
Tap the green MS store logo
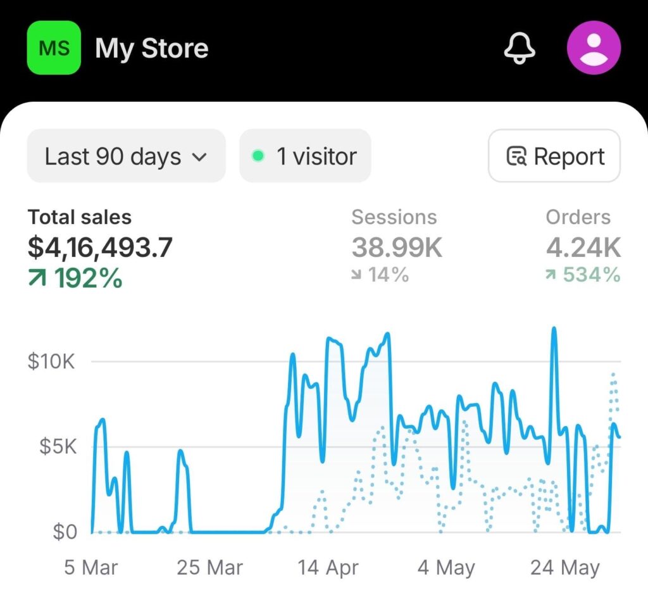(x=54, y=48)
